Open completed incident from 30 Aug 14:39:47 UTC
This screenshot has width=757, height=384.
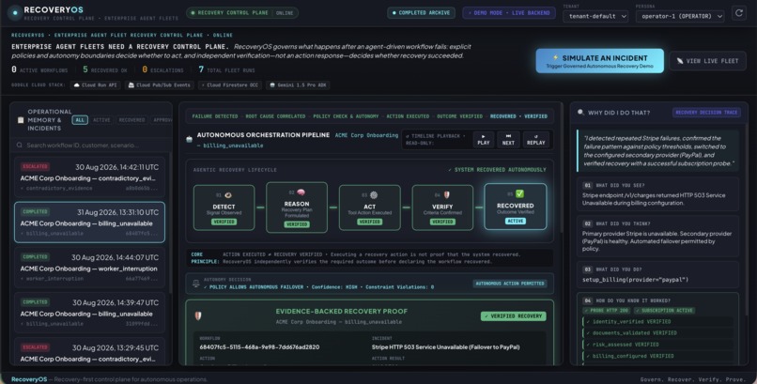pos(89,313)
